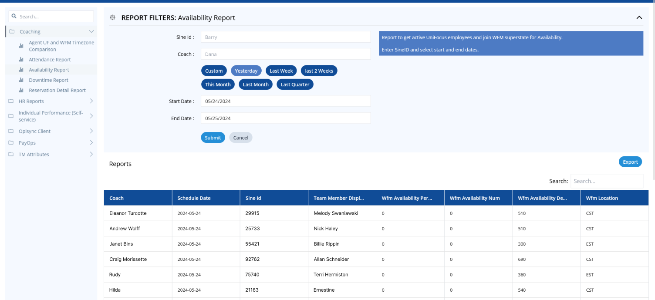The width and height of the screenshot is (655, 300).
Task: Focus the reports table Search field
Action: click(x=607, y=181)
